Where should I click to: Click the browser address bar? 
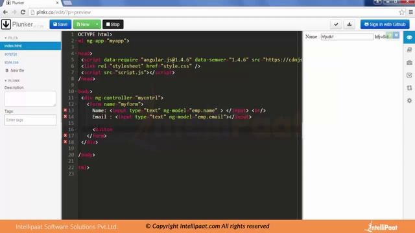[217, 12]
